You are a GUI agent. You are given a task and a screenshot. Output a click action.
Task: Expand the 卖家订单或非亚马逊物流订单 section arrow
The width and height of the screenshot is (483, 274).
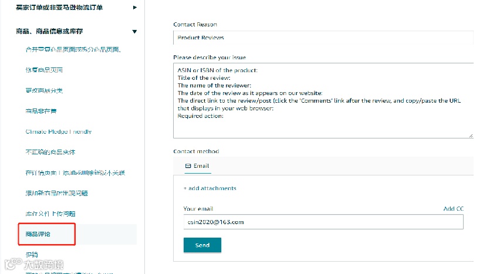click(x=134, y=8)
